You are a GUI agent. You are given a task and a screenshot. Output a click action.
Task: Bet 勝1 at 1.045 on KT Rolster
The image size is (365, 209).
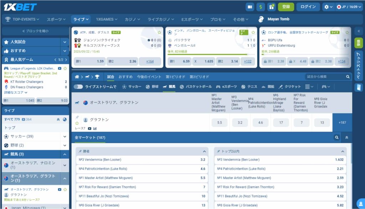[19, 101]
